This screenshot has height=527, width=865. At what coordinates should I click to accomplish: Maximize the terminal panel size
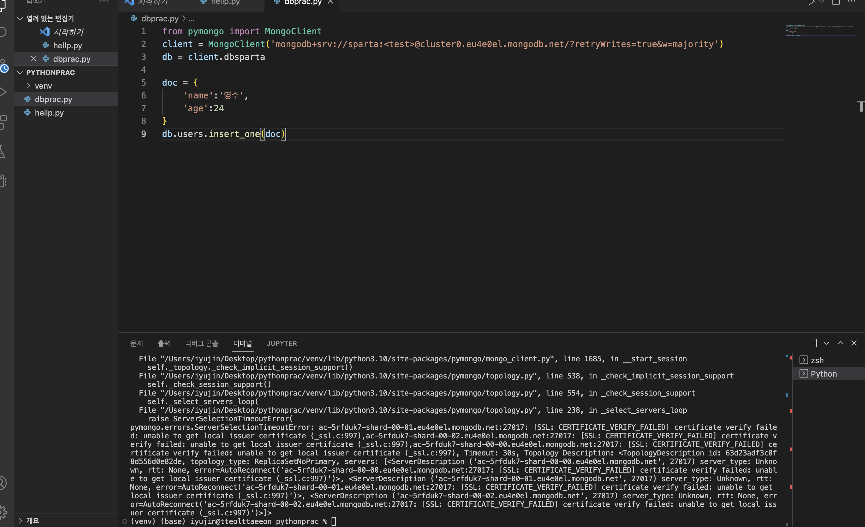841,343
